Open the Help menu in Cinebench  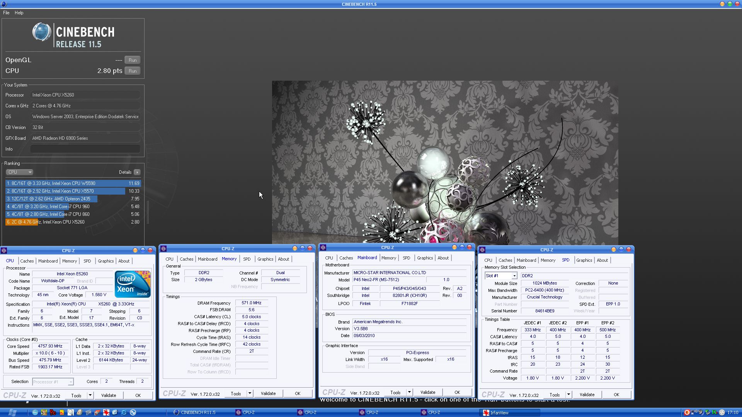coord(19,13)
